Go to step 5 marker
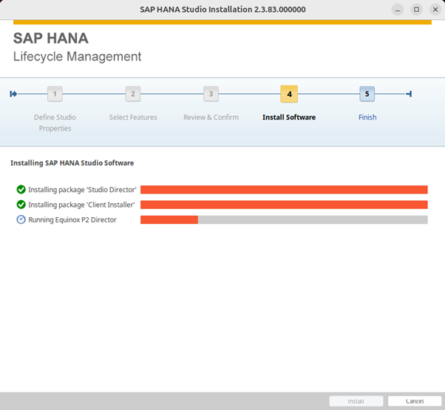This screenshot has width=445, height=410. [367, 94]
